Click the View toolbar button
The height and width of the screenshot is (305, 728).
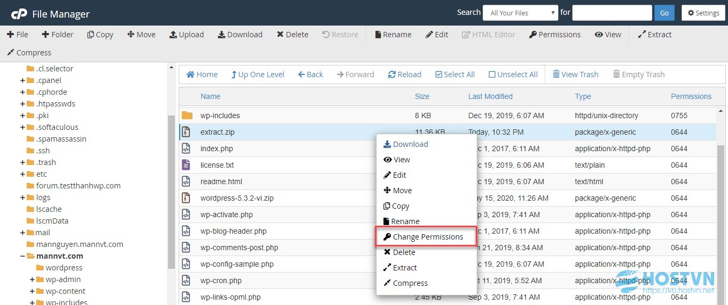tap(608, 34)
